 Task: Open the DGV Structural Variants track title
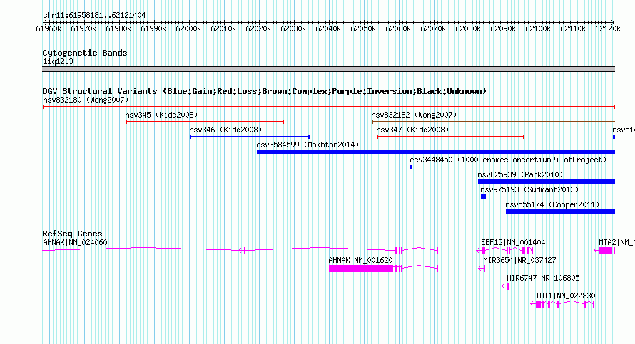[x=265, y=91]
